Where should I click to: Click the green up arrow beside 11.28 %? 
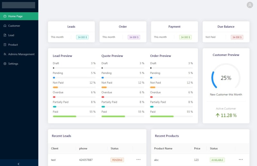coord(217,115)
